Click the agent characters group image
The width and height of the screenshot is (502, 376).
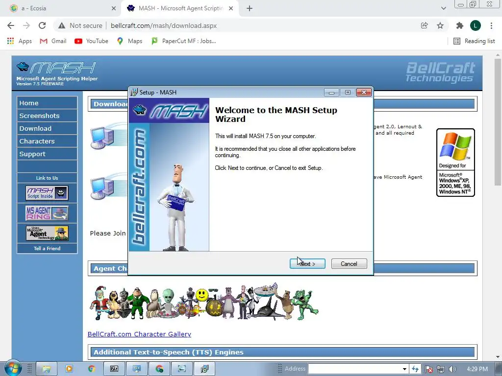204,302
